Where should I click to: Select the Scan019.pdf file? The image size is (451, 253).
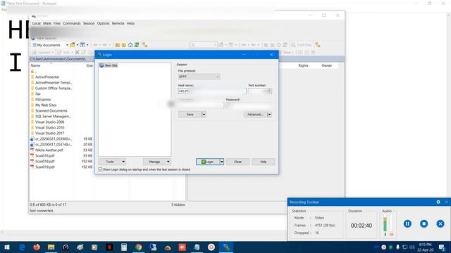[x=44, y=167]
